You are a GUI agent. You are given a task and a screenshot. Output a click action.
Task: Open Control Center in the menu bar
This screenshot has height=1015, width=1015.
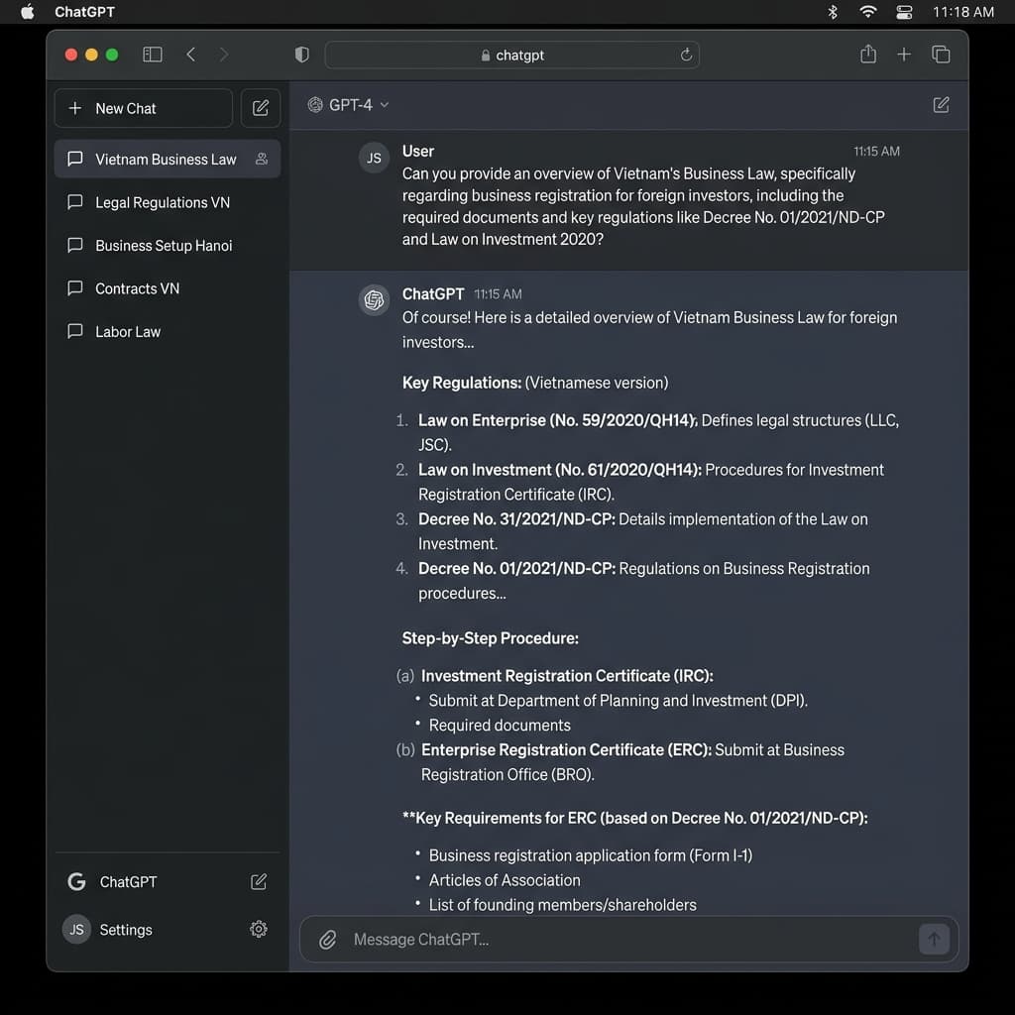[x=904, y=12]
